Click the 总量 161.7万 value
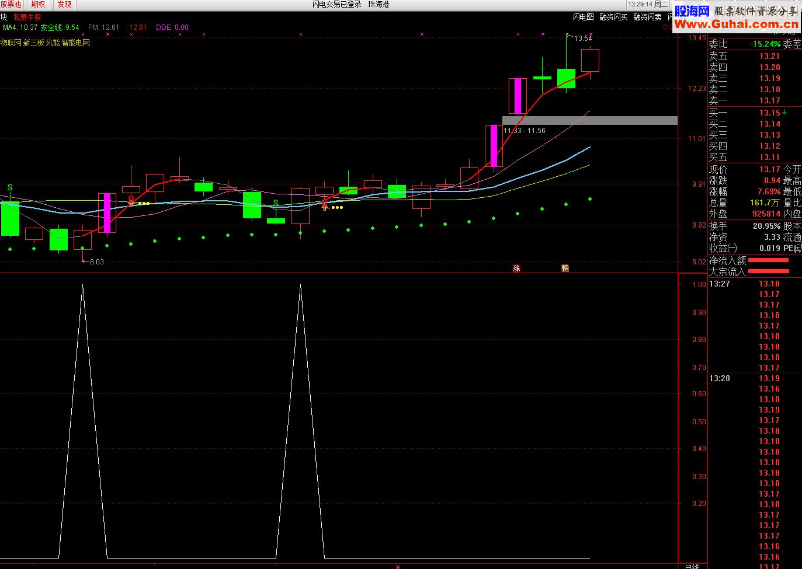This screenshot has height=569, width=802. point(765,203)
